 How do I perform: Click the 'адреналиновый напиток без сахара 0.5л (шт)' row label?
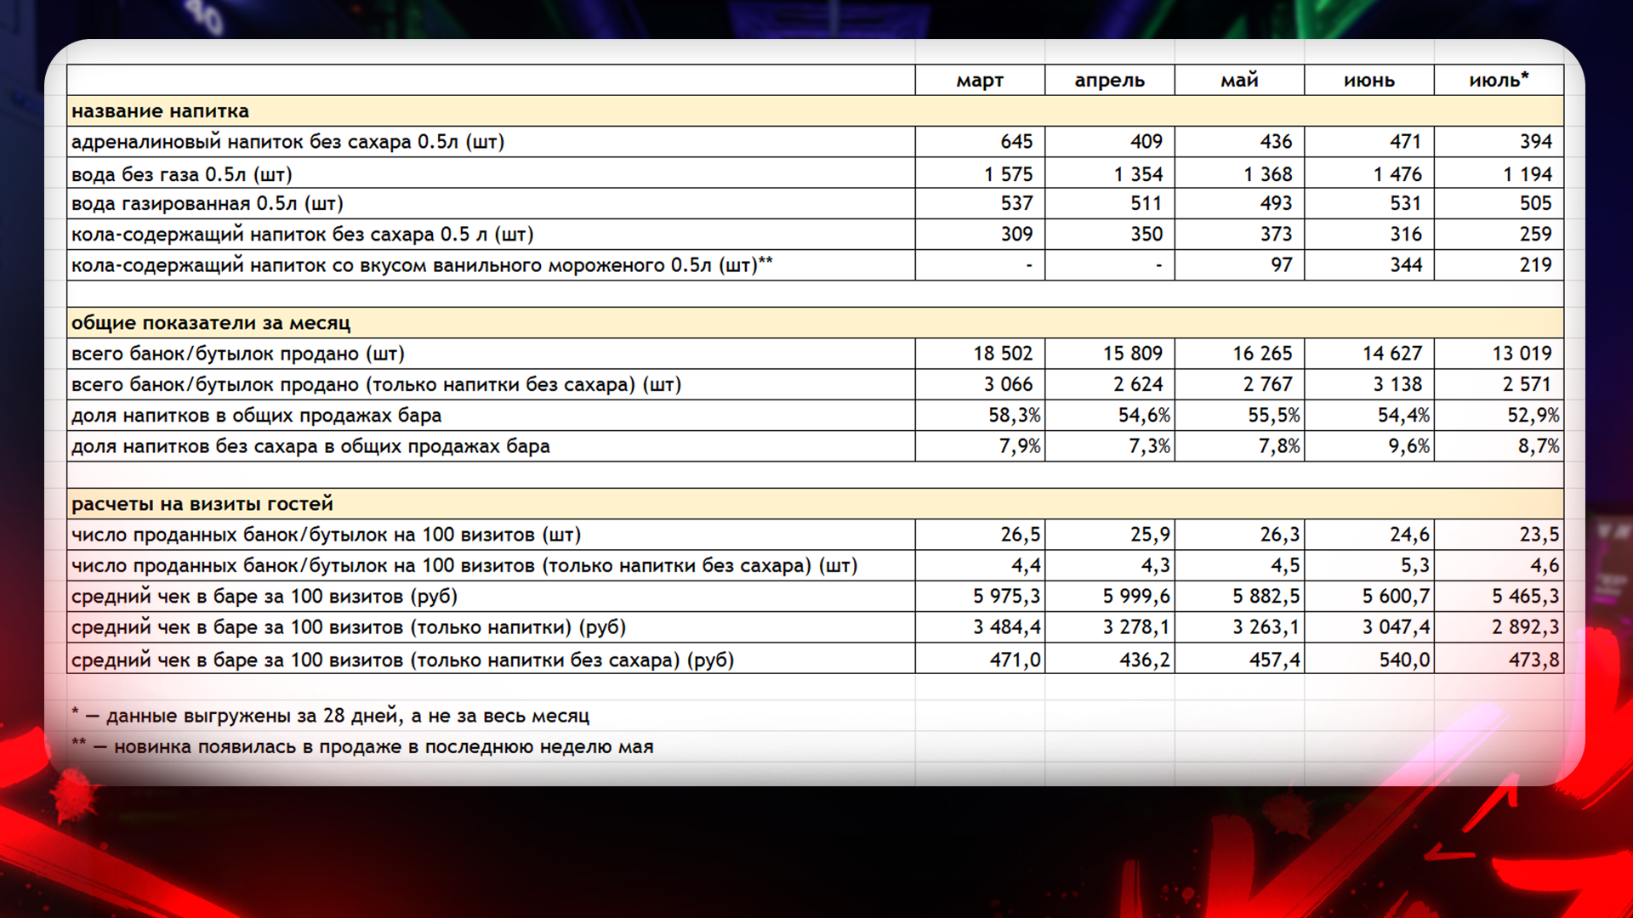coord(287,142)
